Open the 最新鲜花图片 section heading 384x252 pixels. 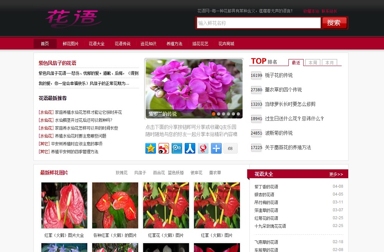pos(54,172)
